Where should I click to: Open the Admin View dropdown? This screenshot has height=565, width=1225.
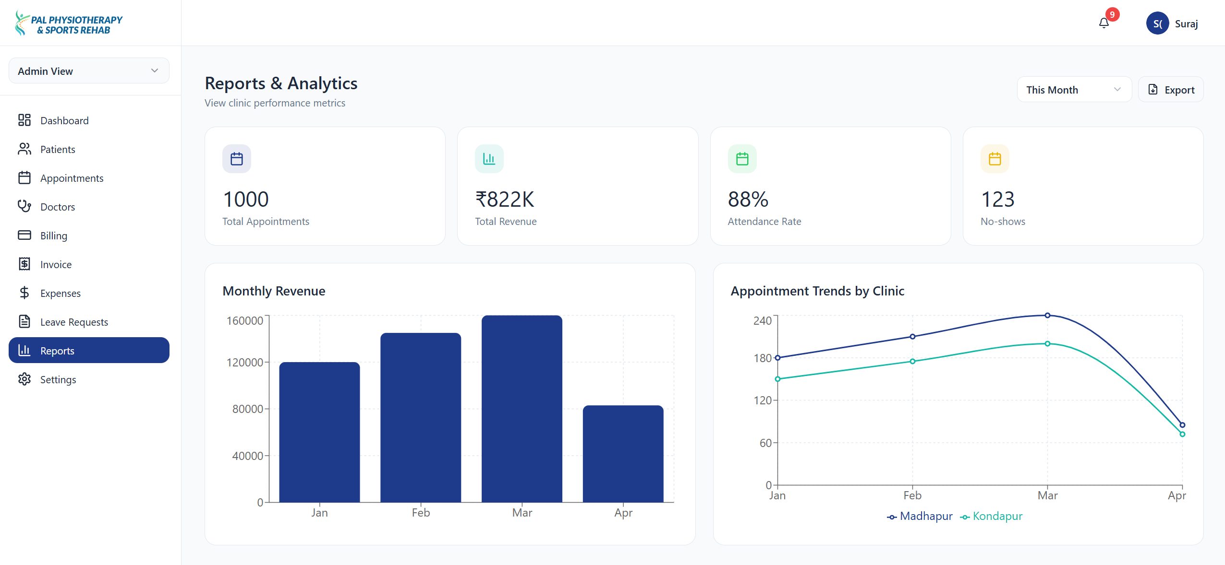click(x=89, y=71)
